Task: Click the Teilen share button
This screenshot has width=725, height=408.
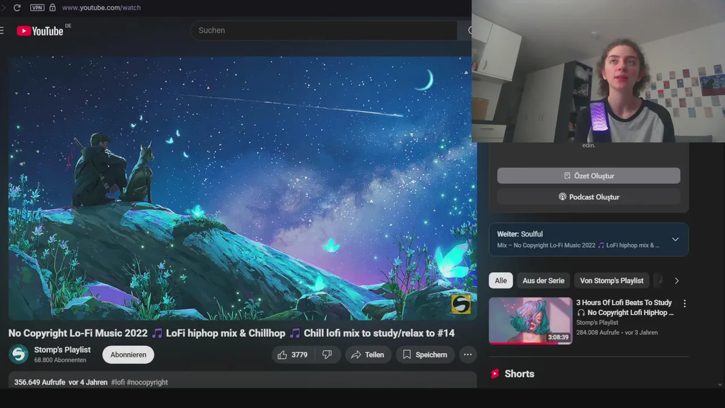Action: (368, 355)
